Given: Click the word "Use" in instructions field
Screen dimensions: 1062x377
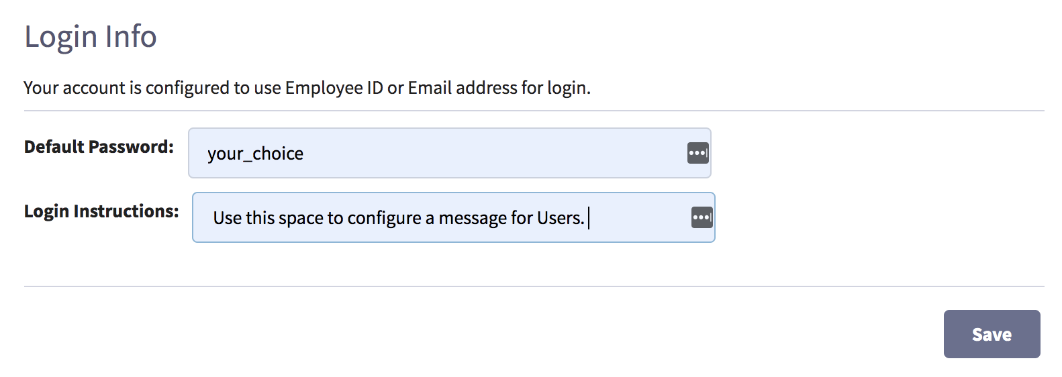Looking at the screenshot, I should tap(227, 218).
